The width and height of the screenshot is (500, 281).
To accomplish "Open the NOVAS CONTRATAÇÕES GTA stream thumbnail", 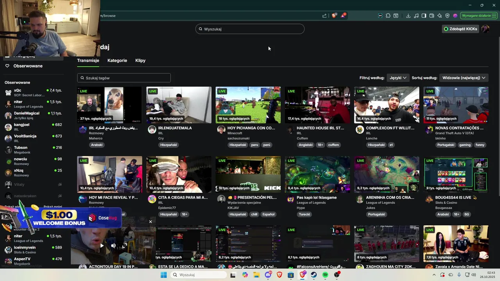I will [456, 105].
